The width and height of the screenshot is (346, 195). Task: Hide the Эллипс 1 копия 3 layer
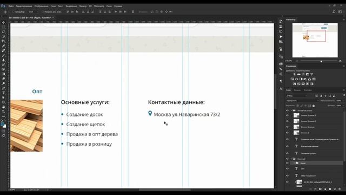287,115
